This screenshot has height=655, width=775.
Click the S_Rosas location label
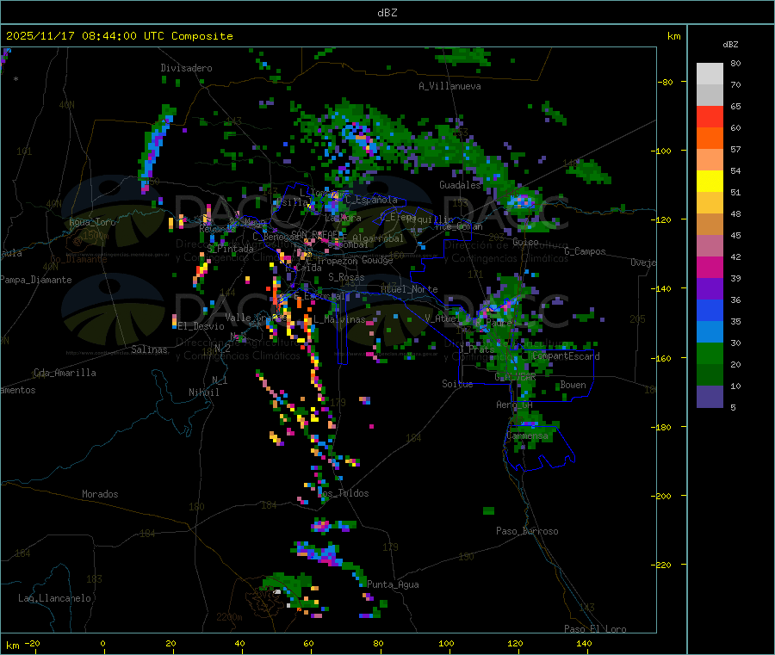(346, 277)
